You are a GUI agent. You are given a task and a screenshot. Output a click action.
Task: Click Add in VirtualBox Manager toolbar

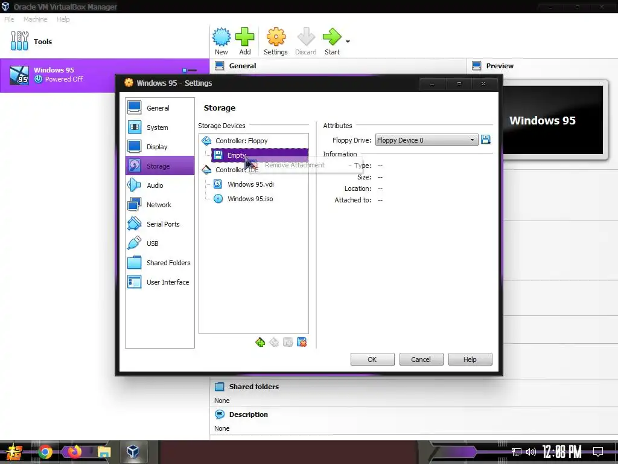click(245, 42)
